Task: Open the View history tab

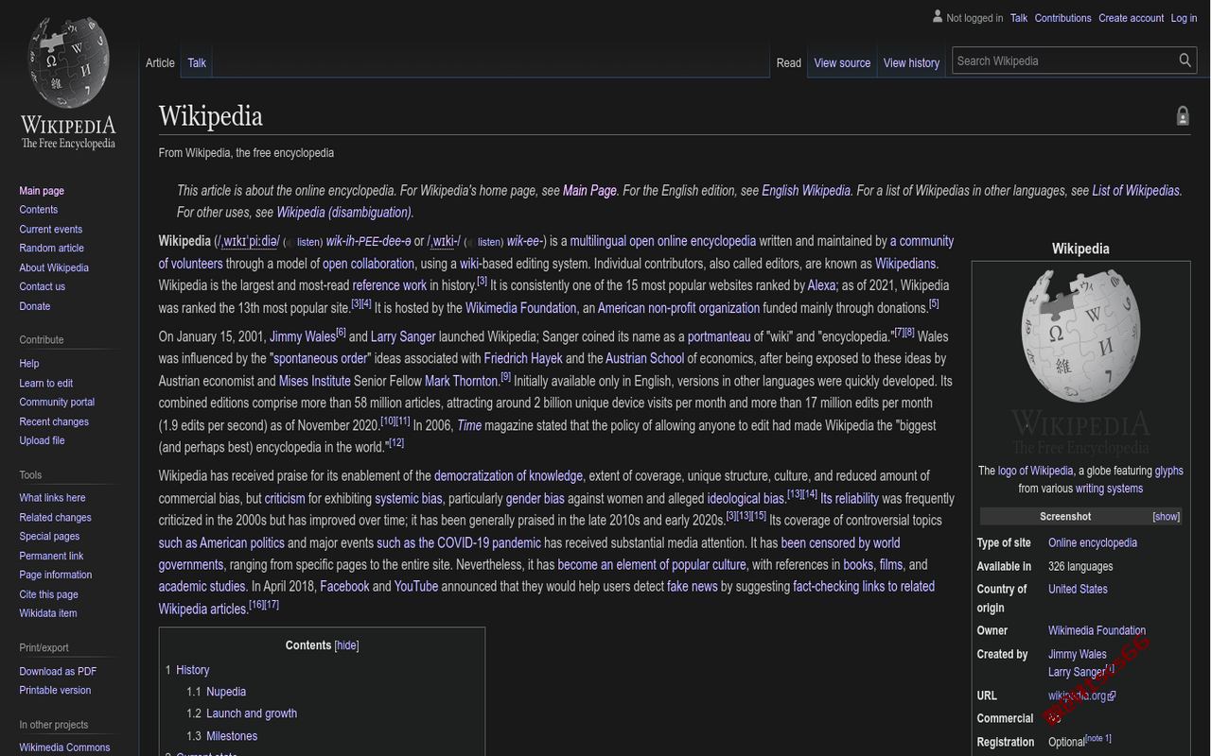Action: tap(911, 62)
